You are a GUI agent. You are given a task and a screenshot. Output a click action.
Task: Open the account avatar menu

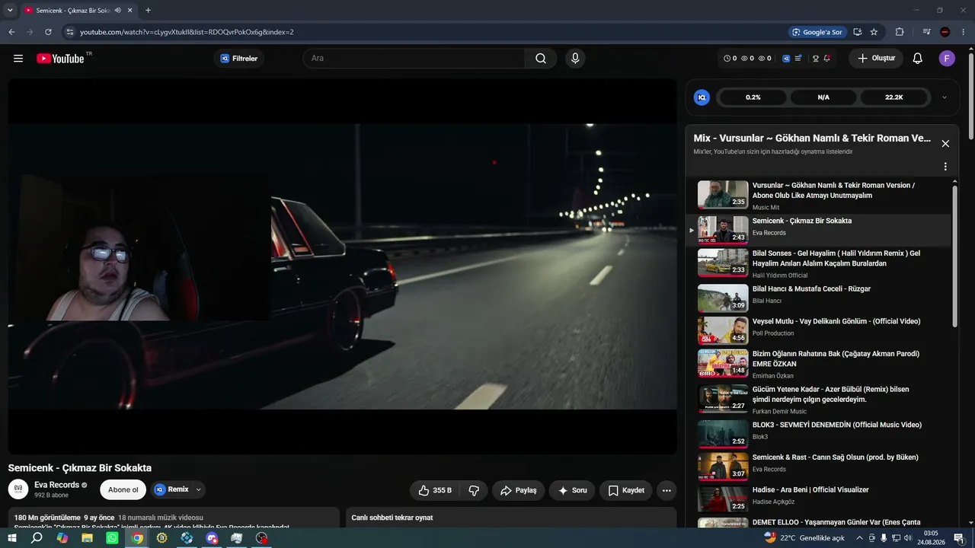[947, 59]
